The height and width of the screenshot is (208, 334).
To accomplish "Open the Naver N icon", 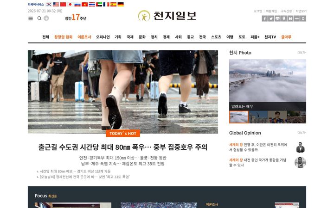I will click(x=290, y=18).
